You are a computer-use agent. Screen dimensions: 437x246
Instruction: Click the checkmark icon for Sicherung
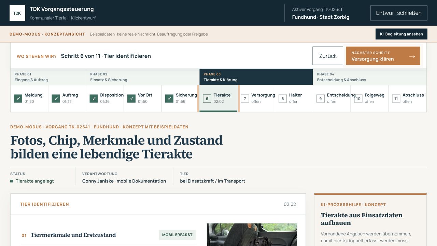(x=169, y=98)
